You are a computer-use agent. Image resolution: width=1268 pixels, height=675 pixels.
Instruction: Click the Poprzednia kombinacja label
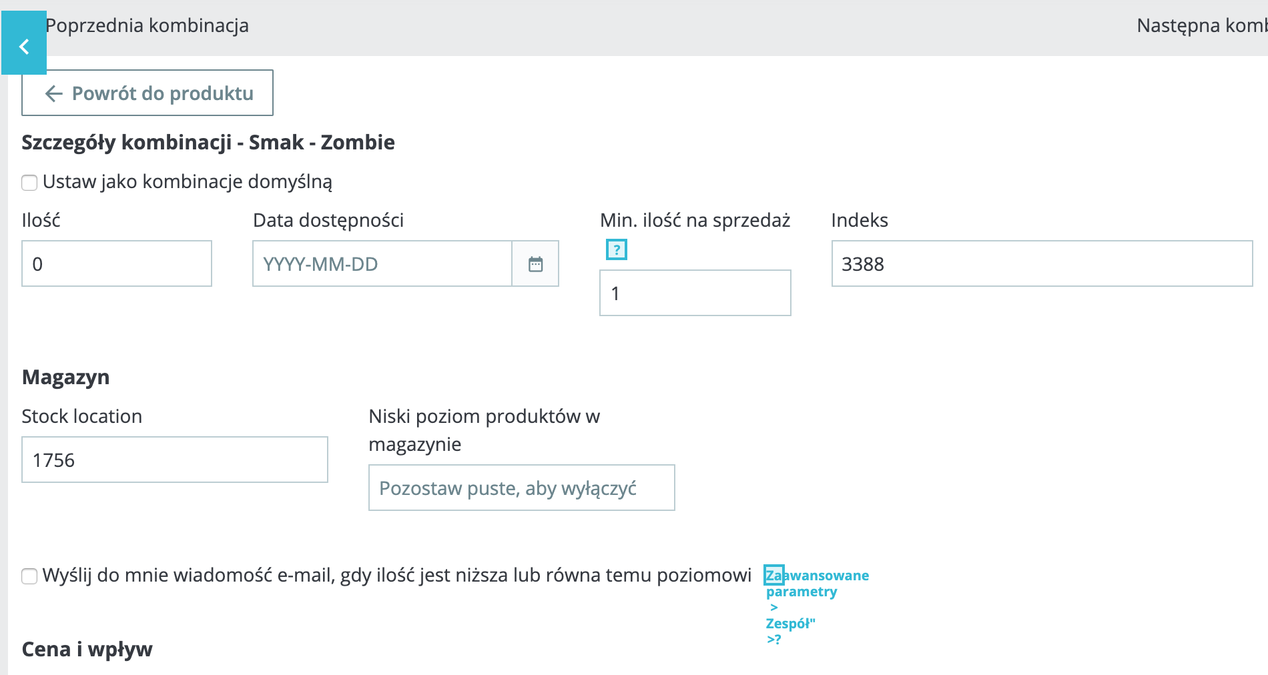point(147,25)
